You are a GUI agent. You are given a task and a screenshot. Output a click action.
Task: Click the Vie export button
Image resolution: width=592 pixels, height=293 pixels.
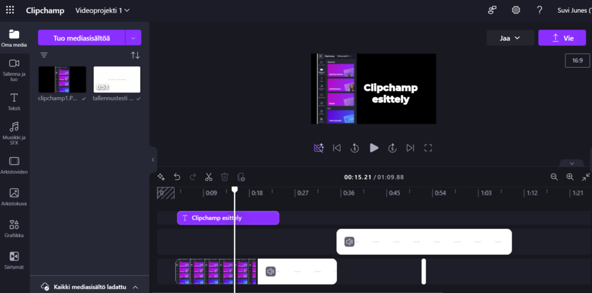[561, 38]
